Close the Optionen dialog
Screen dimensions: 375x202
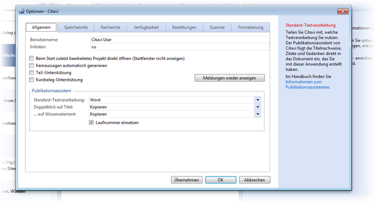[x=343, y=11]
